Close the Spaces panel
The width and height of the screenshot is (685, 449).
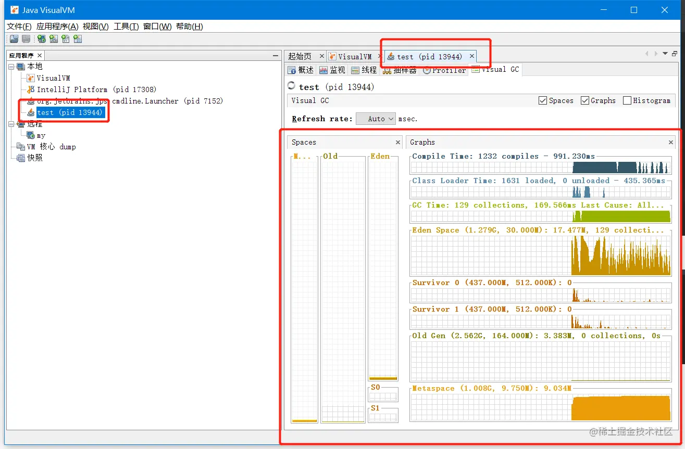[x=398, y=142]
